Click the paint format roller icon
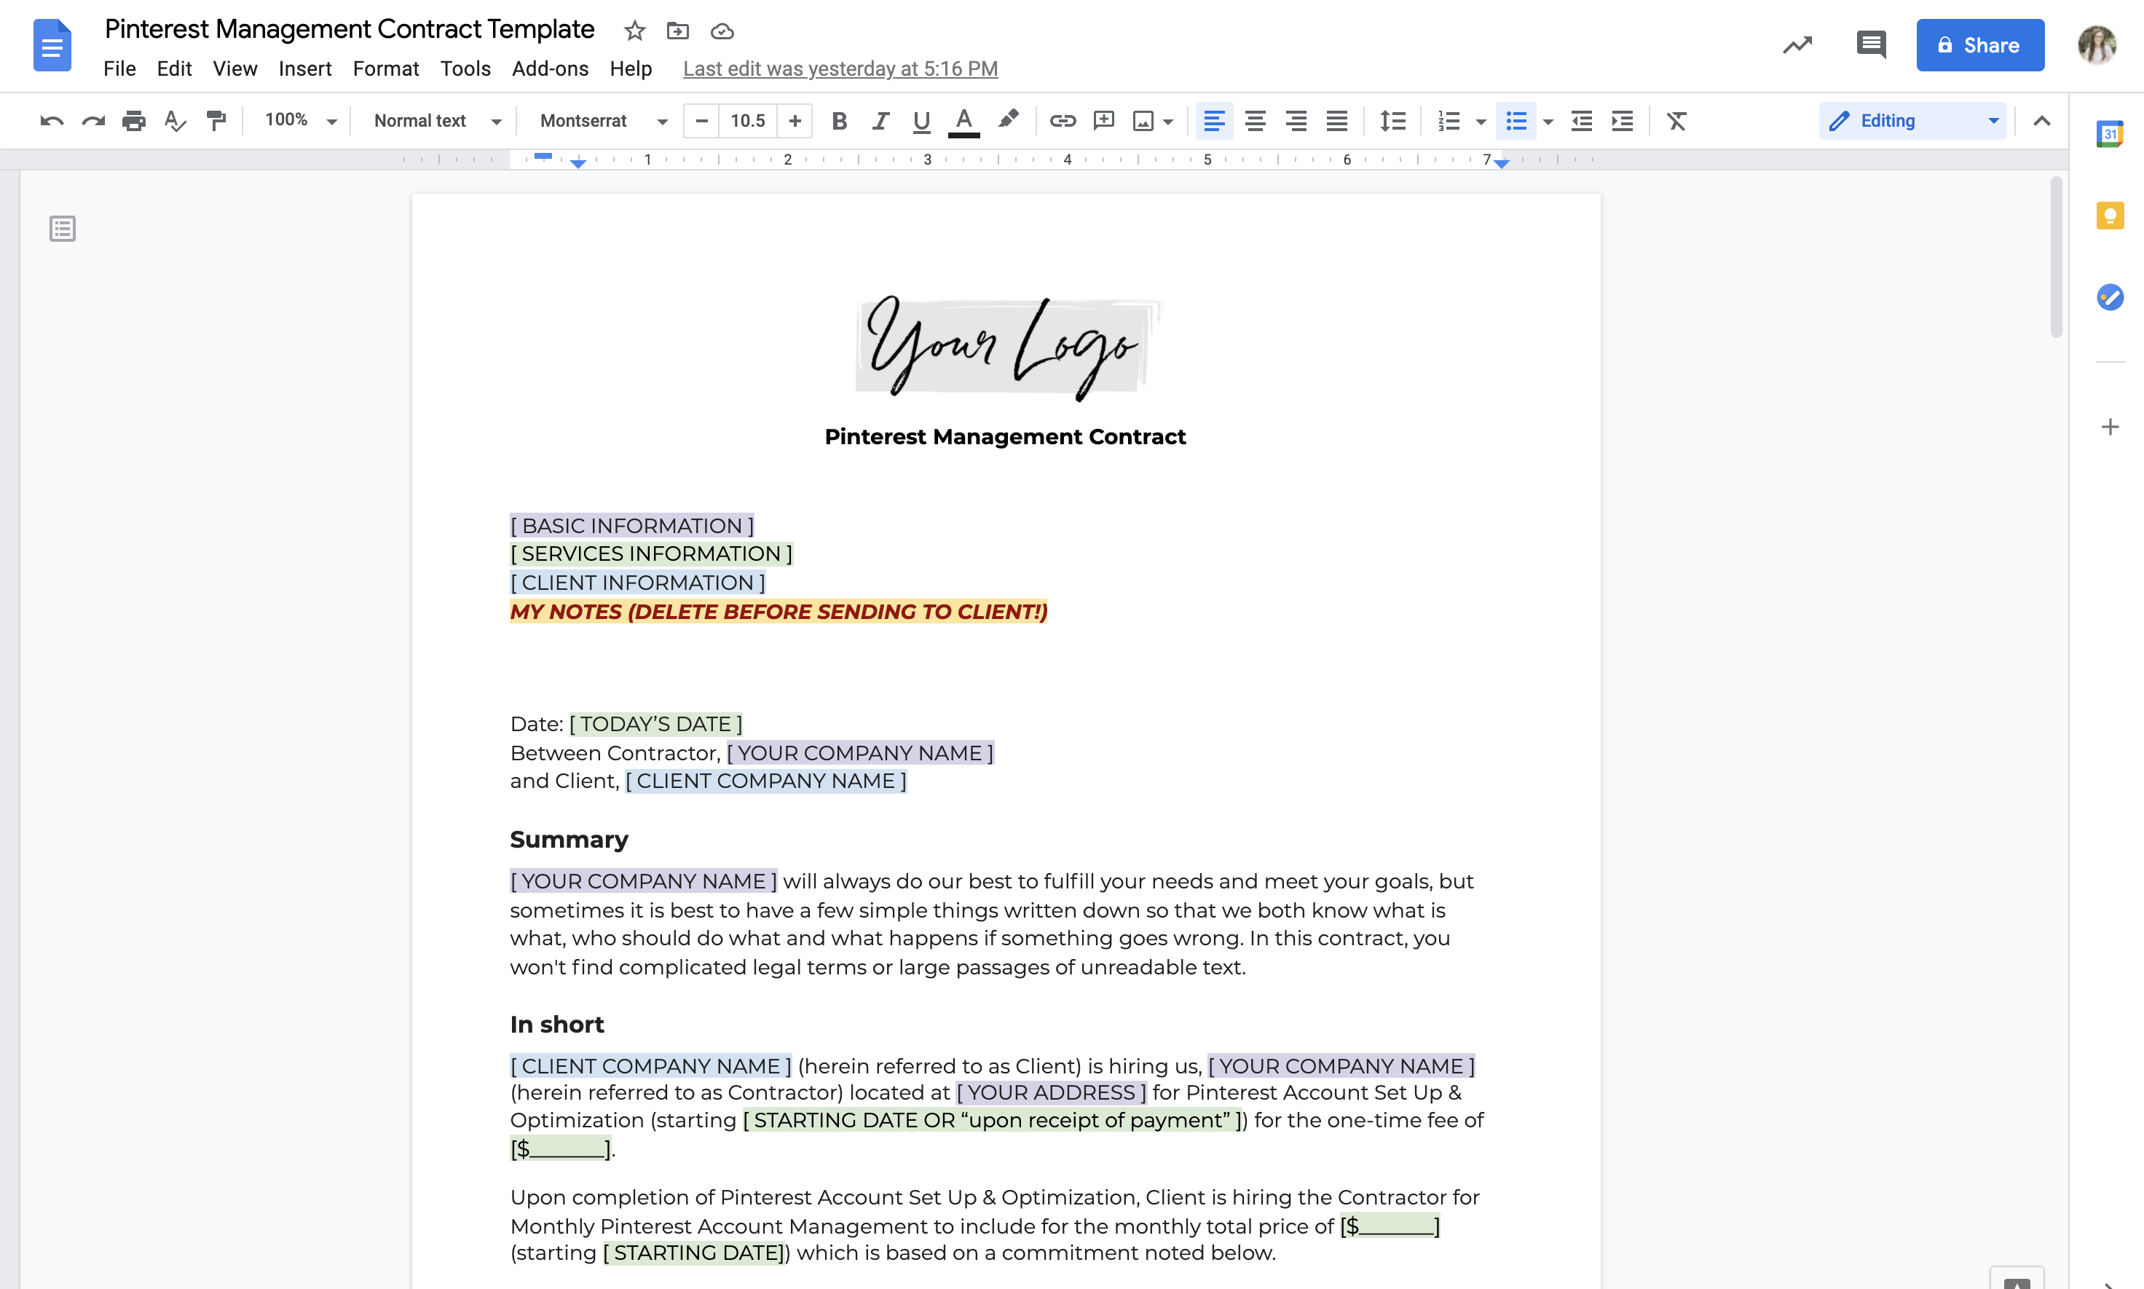This screenshot has height=1289, width=2144. [216, 121]
